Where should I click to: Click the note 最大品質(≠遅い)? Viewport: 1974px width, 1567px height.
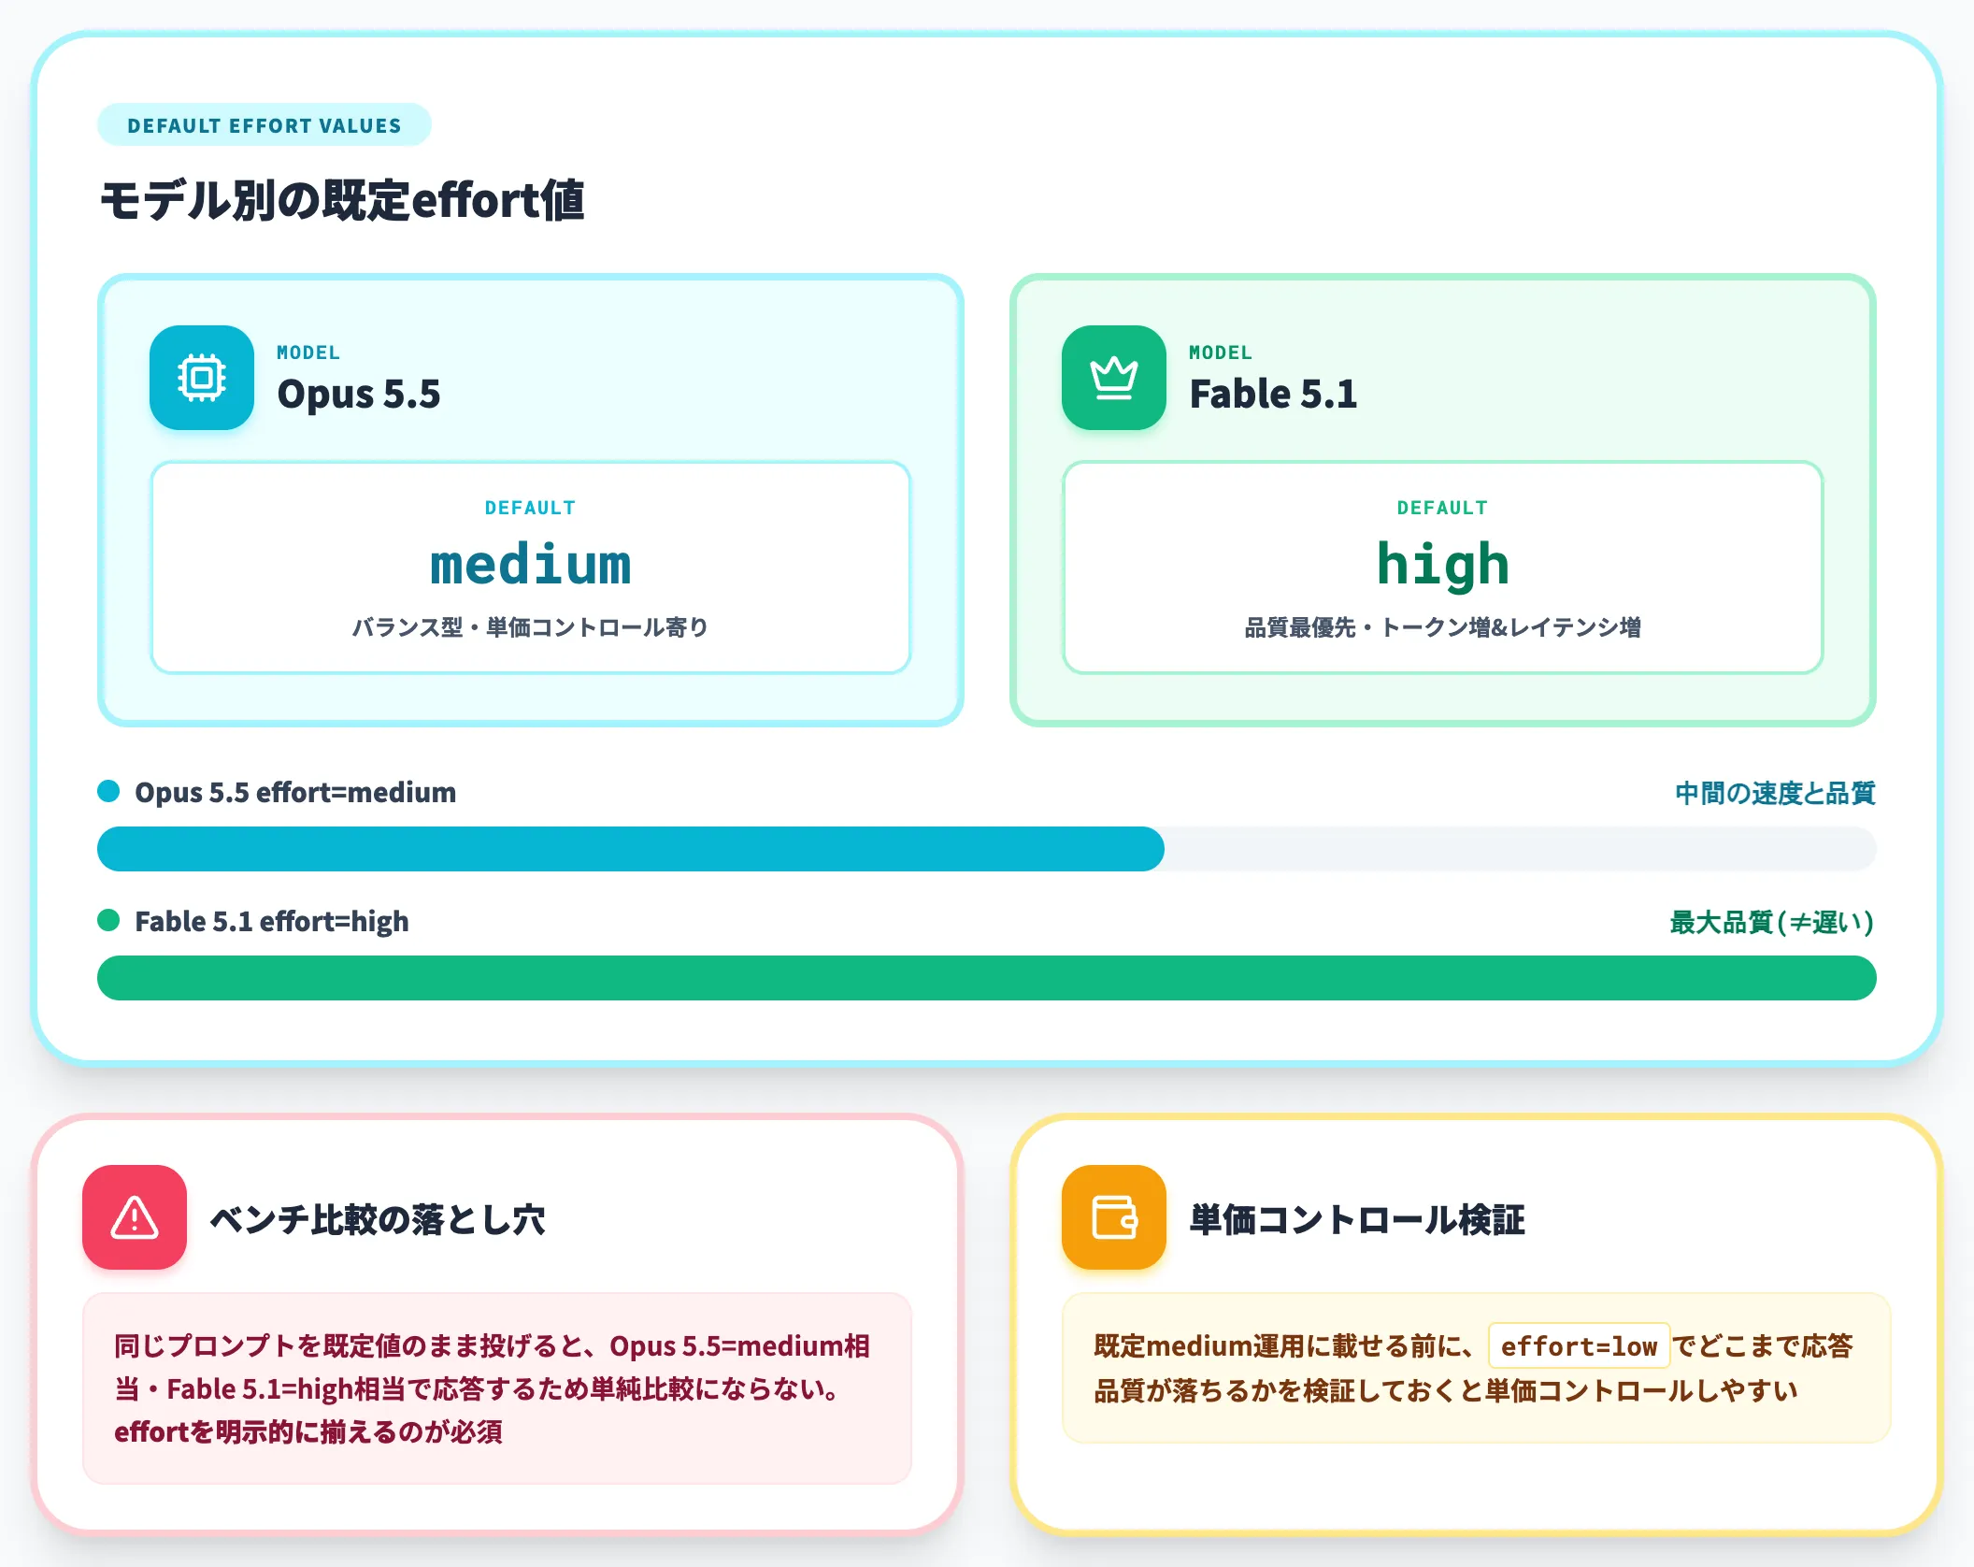click(1772, 922)
